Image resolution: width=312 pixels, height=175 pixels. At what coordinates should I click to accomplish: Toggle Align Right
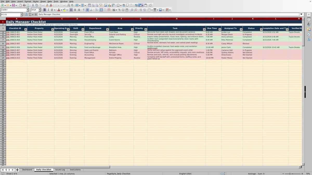coord(79,10)
